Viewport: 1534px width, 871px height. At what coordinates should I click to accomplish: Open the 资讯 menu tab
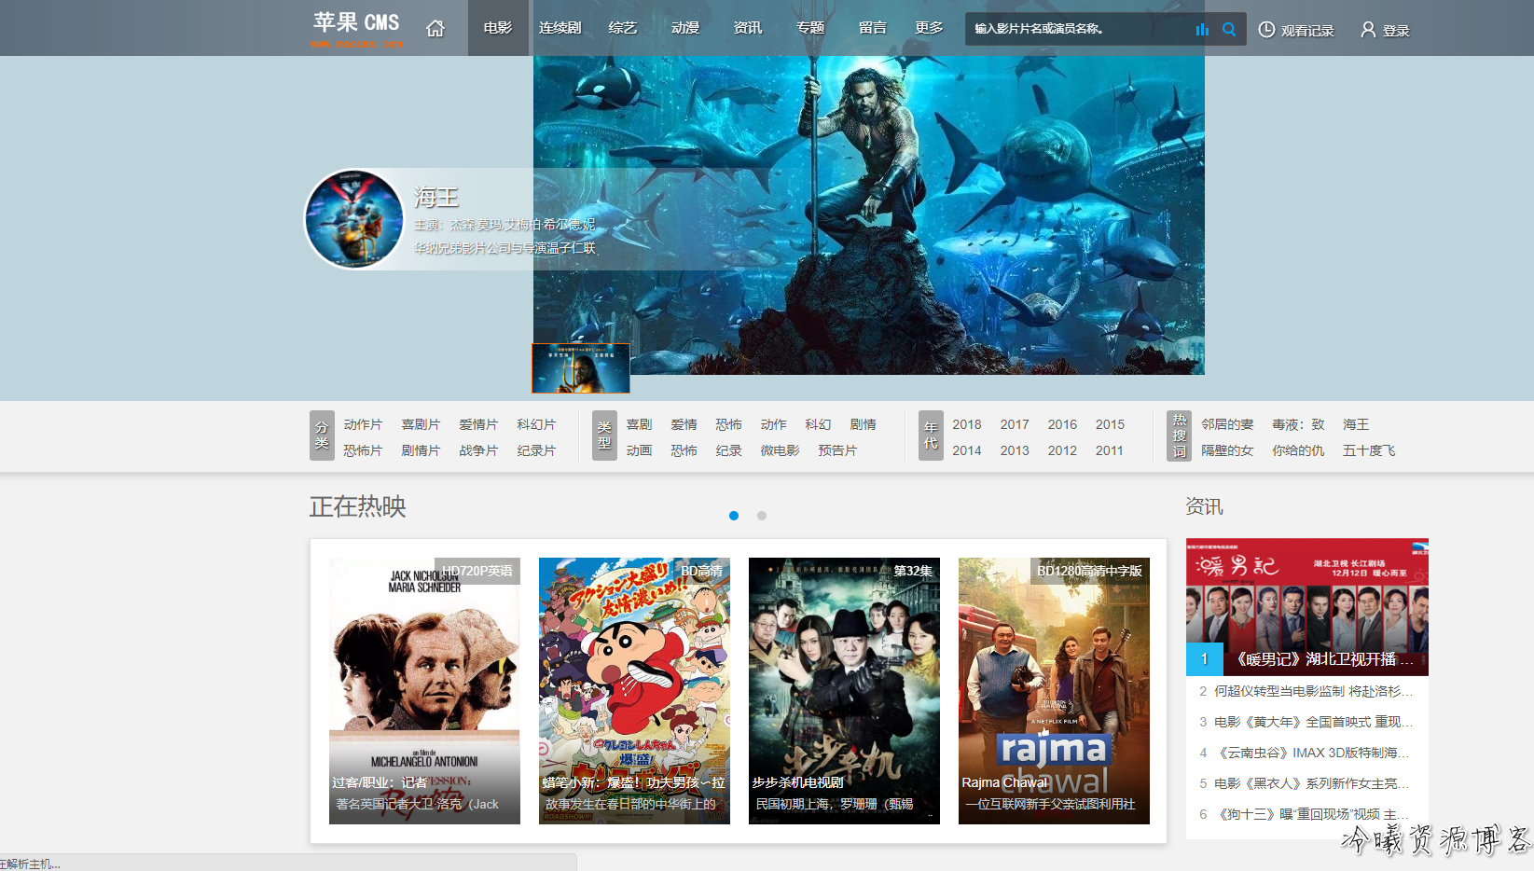click(748, 28)
